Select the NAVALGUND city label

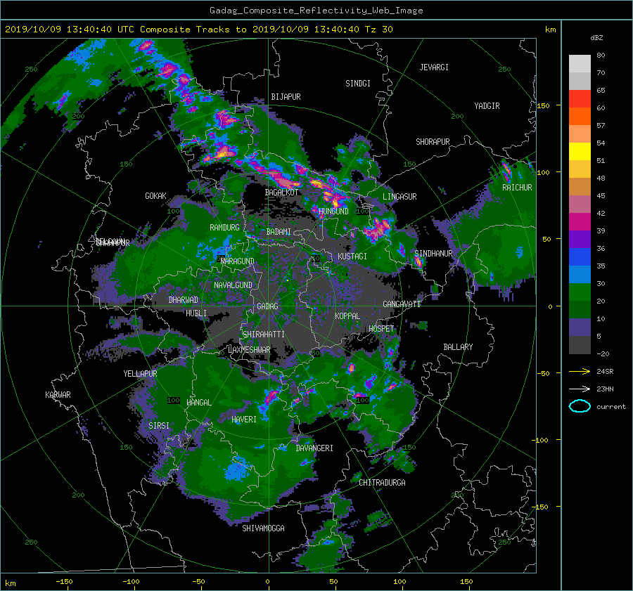click(233, 285)
